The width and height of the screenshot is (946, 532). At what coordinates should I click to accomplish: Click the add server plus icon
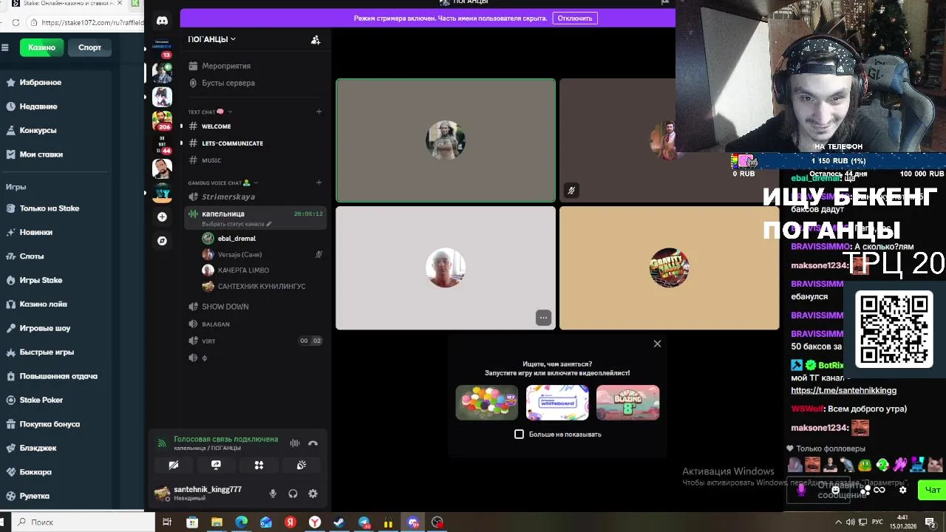click(162, 216)
